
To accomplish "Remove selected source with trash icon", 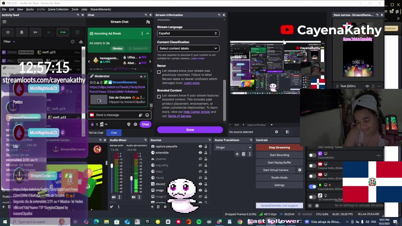I will (158, 207).
